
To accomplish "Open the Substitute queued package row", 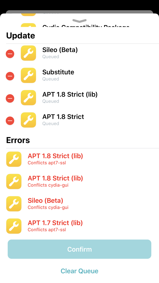I will (58, 75).
